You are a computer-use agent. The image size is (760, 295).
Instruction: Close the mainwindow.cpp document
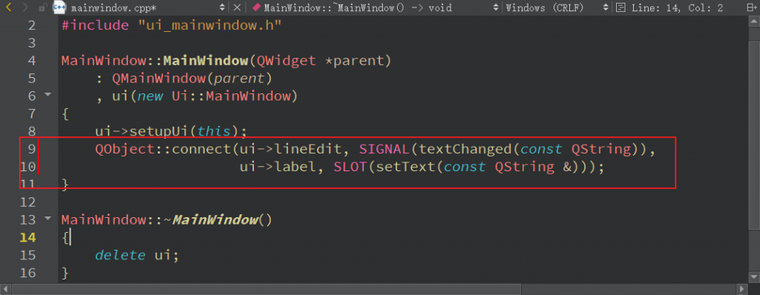pyautogui.click(x=237, y=7)
